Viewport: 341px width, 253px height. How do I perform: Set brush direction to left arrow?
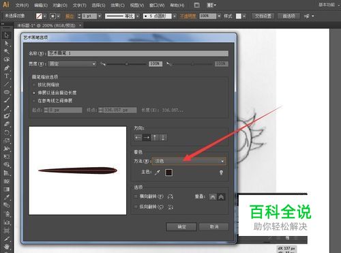click(x=138, y=137)
